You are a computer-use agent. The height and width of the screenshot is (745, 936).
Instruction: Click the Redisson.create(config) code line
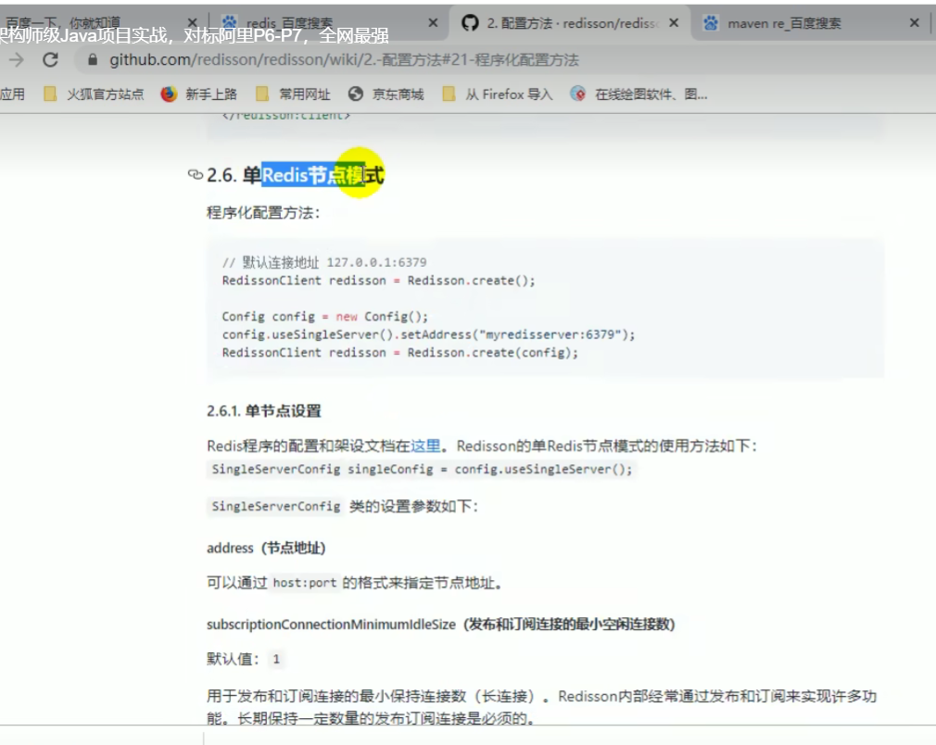(x=400, y=352)
